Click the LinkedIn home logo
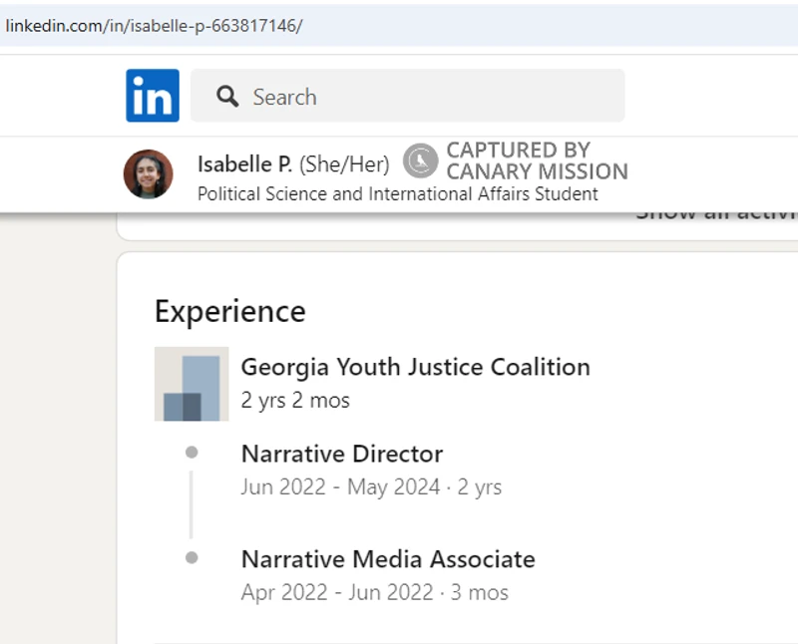This screenshot has width=798, height=644. [153, 96]
